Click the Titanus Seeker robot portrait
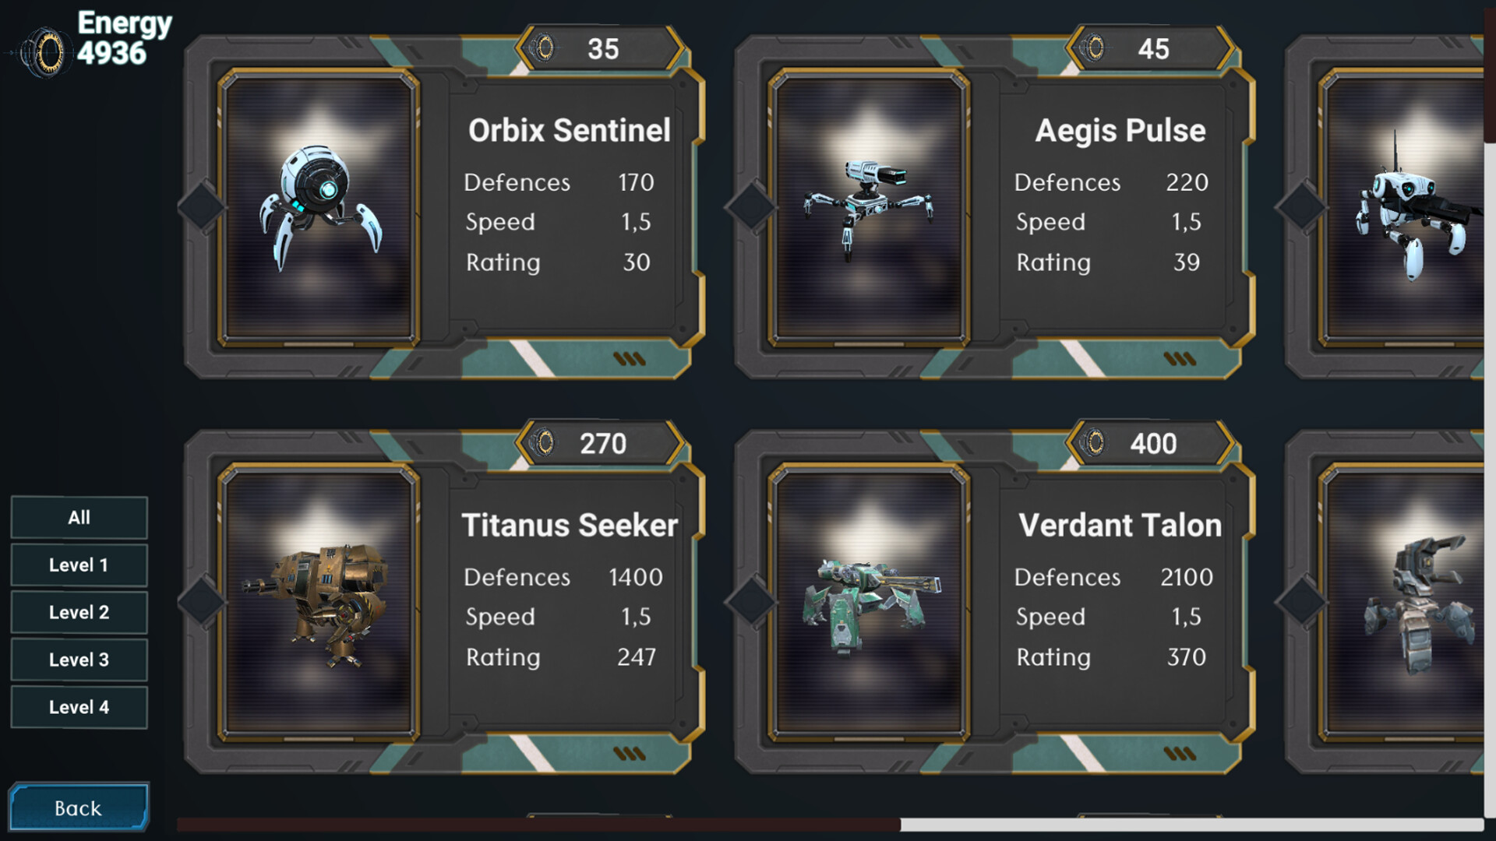Screen dimensions: 1496x841 pos(319,602)
